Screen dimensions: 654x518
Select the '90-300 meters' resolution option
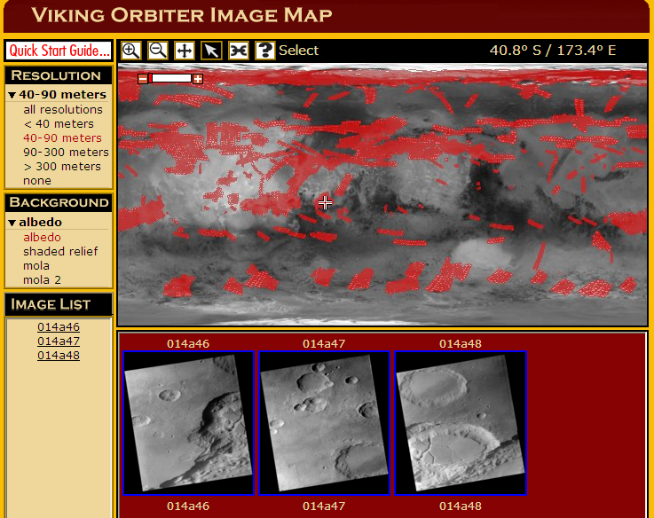[x=66, y=153]
